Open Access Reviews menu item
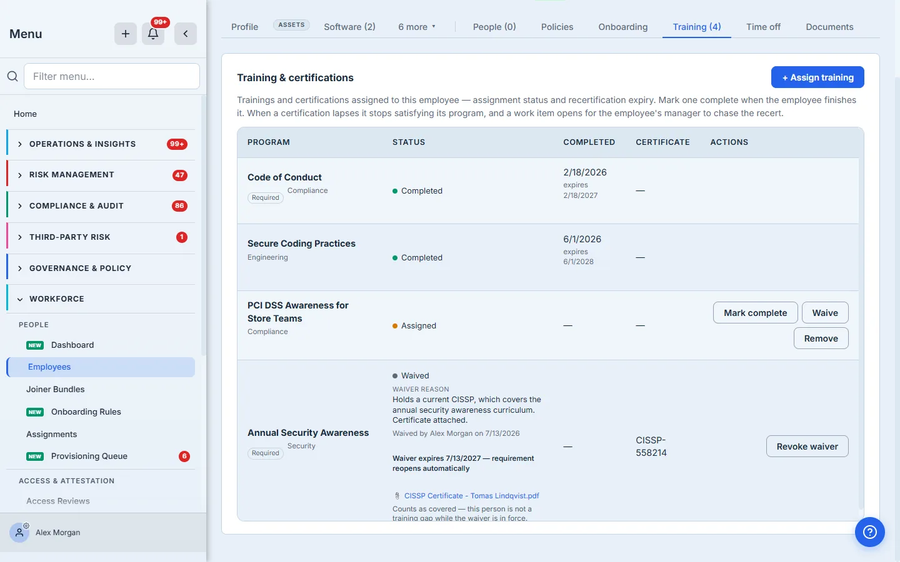The image size is (900, 562). 58,501
